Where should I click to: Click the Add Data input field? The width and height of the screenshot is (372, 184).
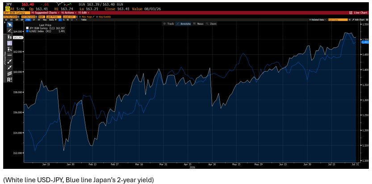(338, 20)
